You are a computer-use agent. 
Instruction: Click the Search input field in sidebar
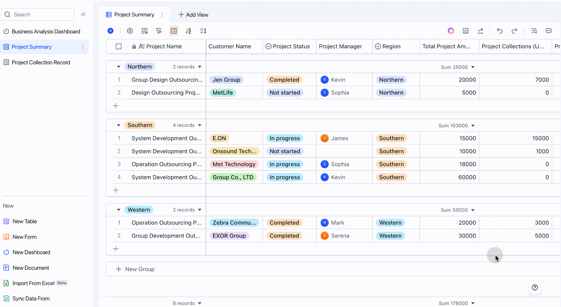point(37,14)
